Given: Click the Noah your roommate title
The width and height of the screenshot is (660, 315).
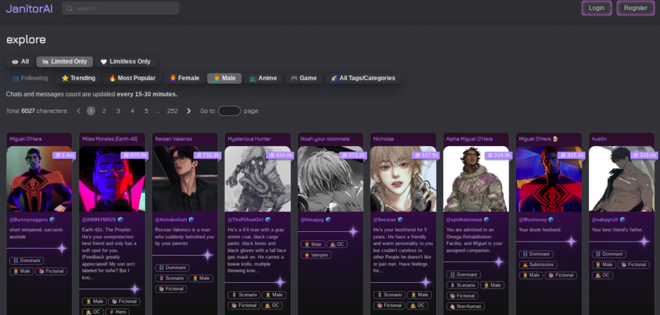Looking at the screenshot, I should (x=325, y=138).
